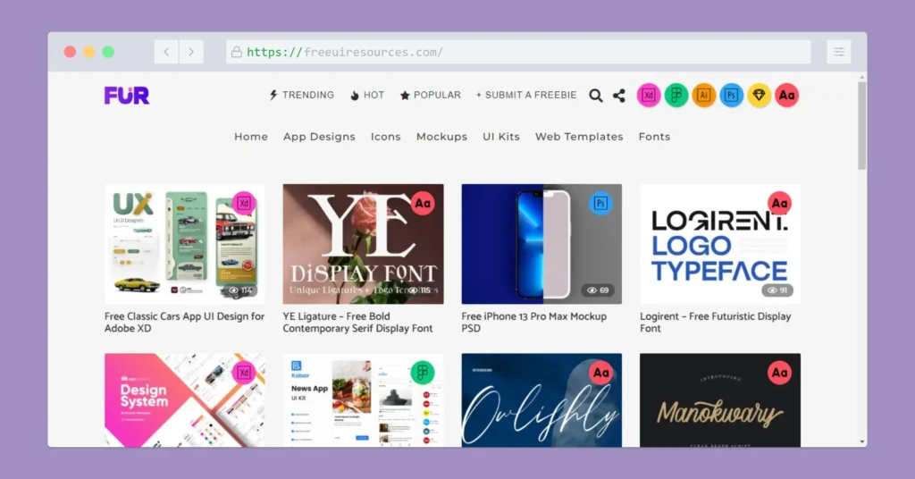Go back with browser back arrow
Screen dimensions: 915x479
coord(166,52)
